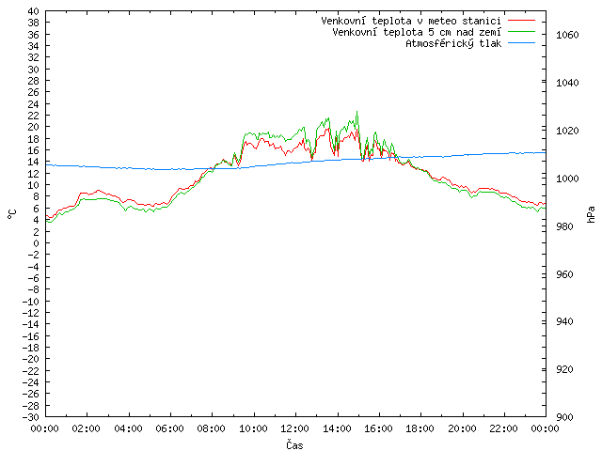
Task: Click the pressure label '920'
Action: [x=564, y=369]
